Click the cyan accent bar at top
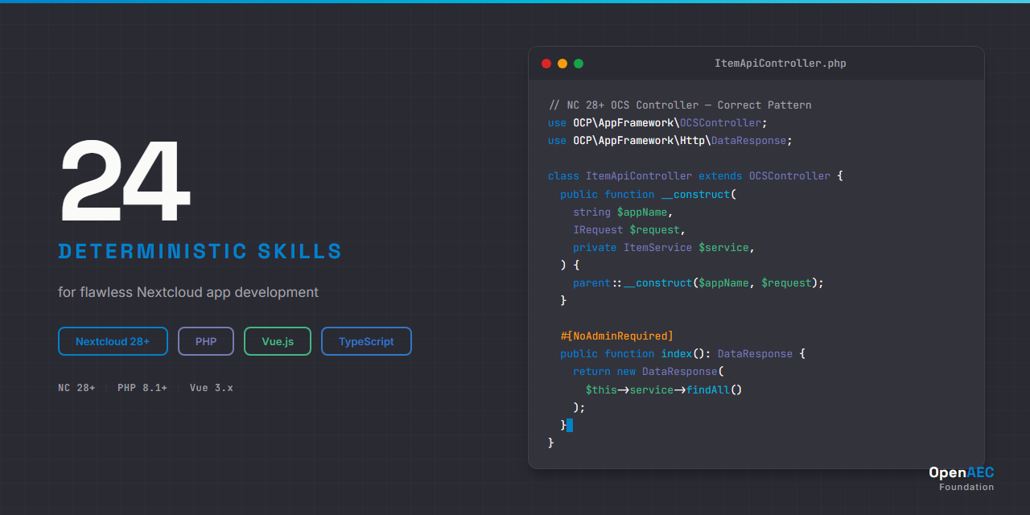1030x515 pixels. (x=515, y=2)
